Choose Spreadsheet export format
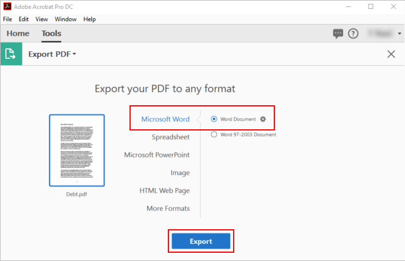 click(171, 137)
